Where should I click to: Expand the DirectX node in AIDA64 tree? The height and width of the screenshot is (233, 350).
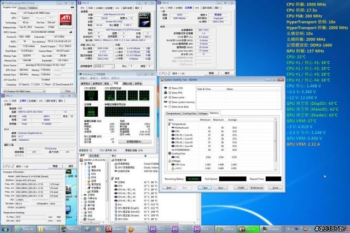82,219
